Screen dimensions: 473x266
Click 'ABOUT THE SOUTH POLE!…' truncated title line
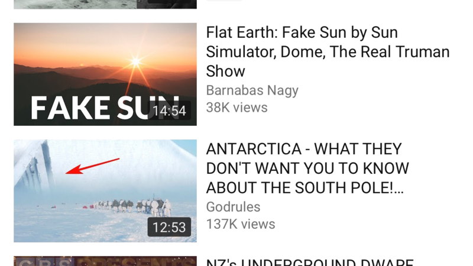304,188
